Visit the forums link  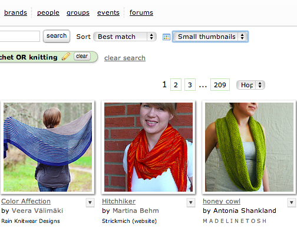pyautogui.click(x=141, y=12)
